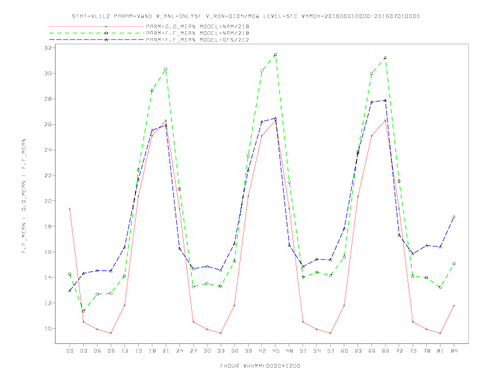Screen dimensions: 495x382
Task: Select legend entry PARM=F.F_MEAN MODEL=NAM/218
Action: (x=197, y=33)
